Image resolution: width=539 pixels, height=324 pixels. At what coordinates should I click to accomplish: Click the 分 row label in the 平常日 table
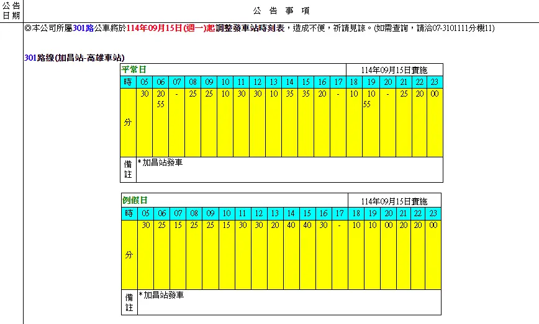pos(128,123)
